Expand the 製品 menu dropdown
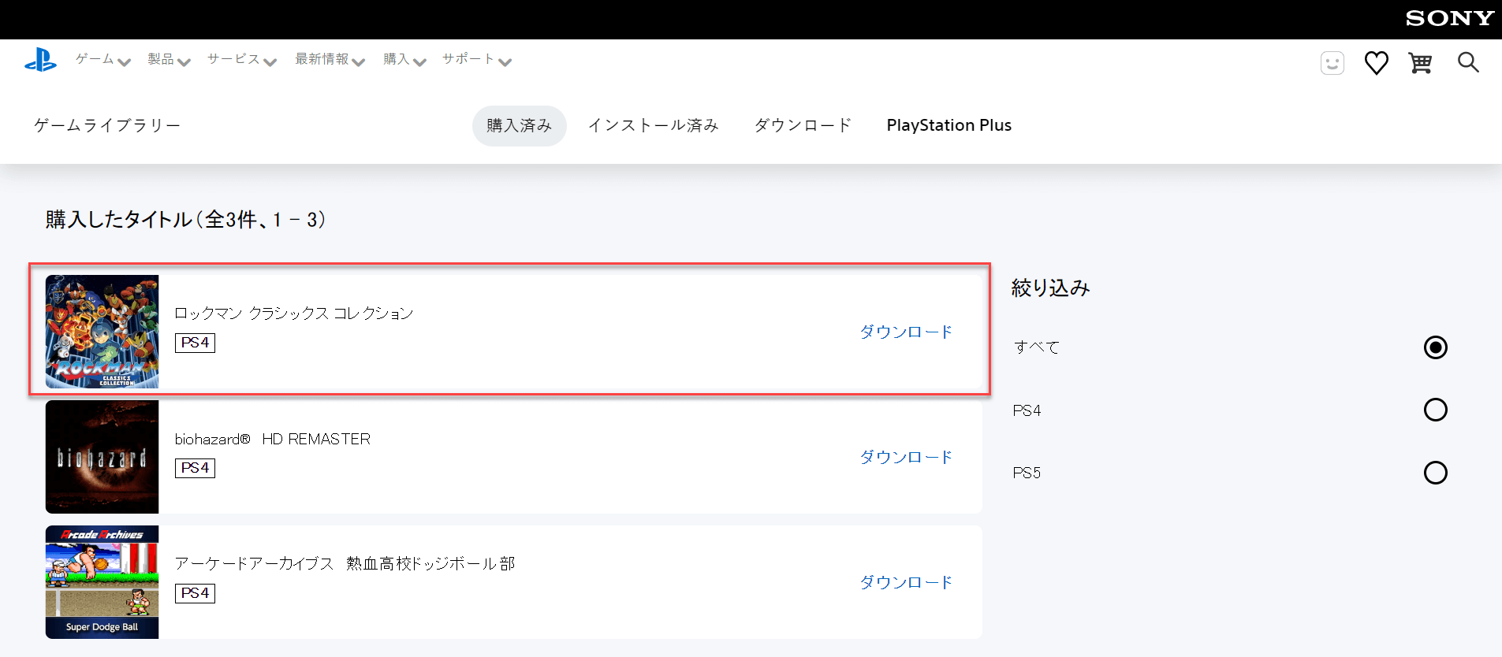This screenshot has width=1502, height=657. click(x=169, y=60)
